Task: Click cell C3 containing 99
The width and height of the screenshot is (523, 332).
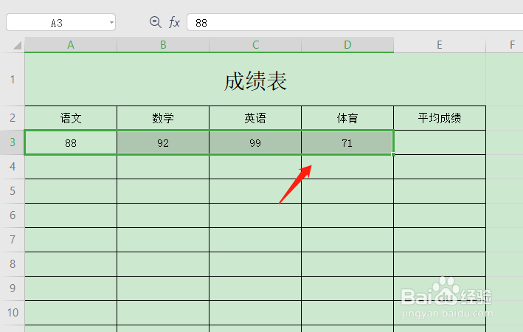Action: pyautogui.click(x=255, y=143)
